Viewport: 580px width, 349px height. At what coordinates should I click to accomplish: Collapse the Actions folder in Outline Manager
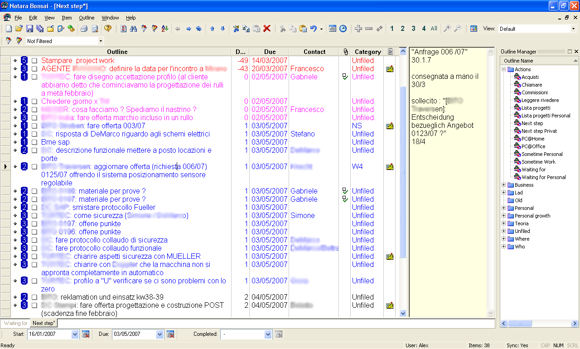[x=503, y=69]
